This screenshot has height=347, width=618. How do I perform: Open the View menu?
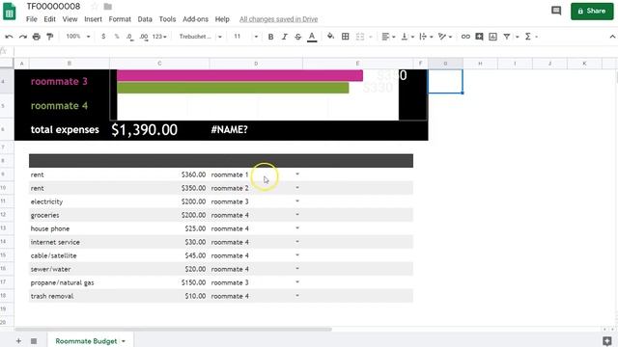70,19
